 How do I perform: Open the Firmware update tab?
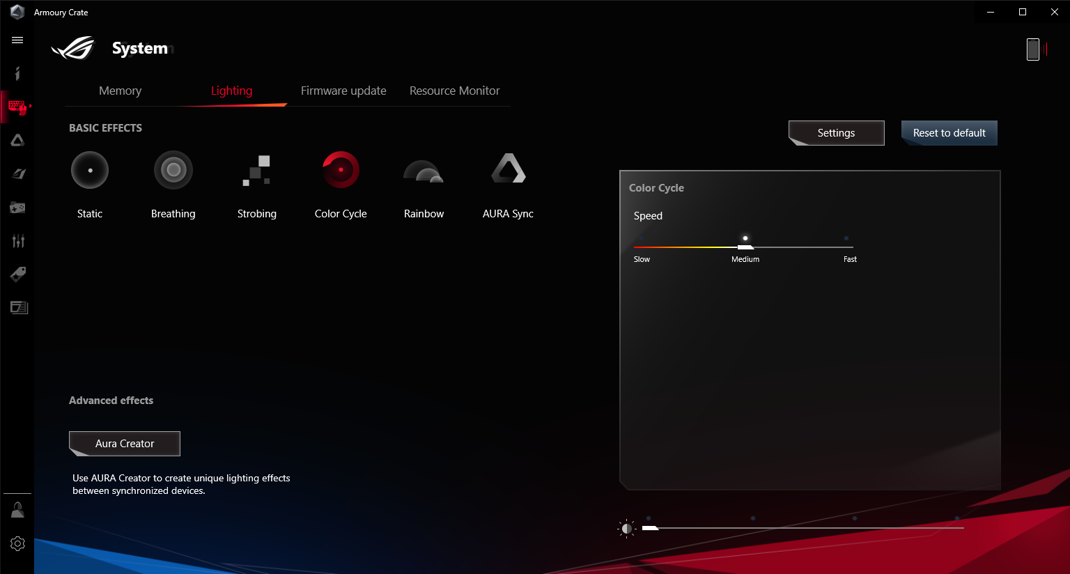(343, 91)
